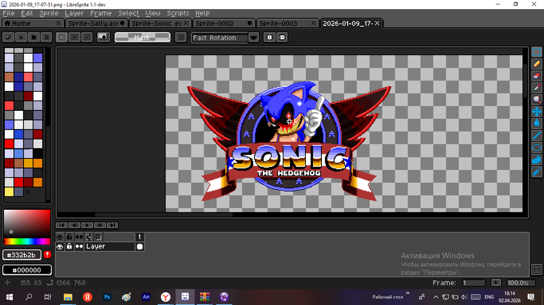This screenshot has height=305, width=544.
Task: Toggle opaque/transparent selection icon
Action: coord(103,37)
